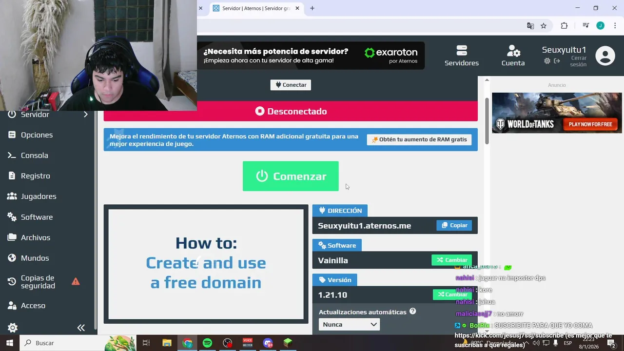
Task: Click the Versión section label
Action: [335, 280]
